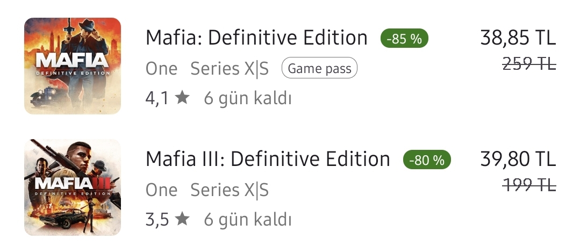
Task: Click the 39,80 TL sale price
Action: (518, 159)
